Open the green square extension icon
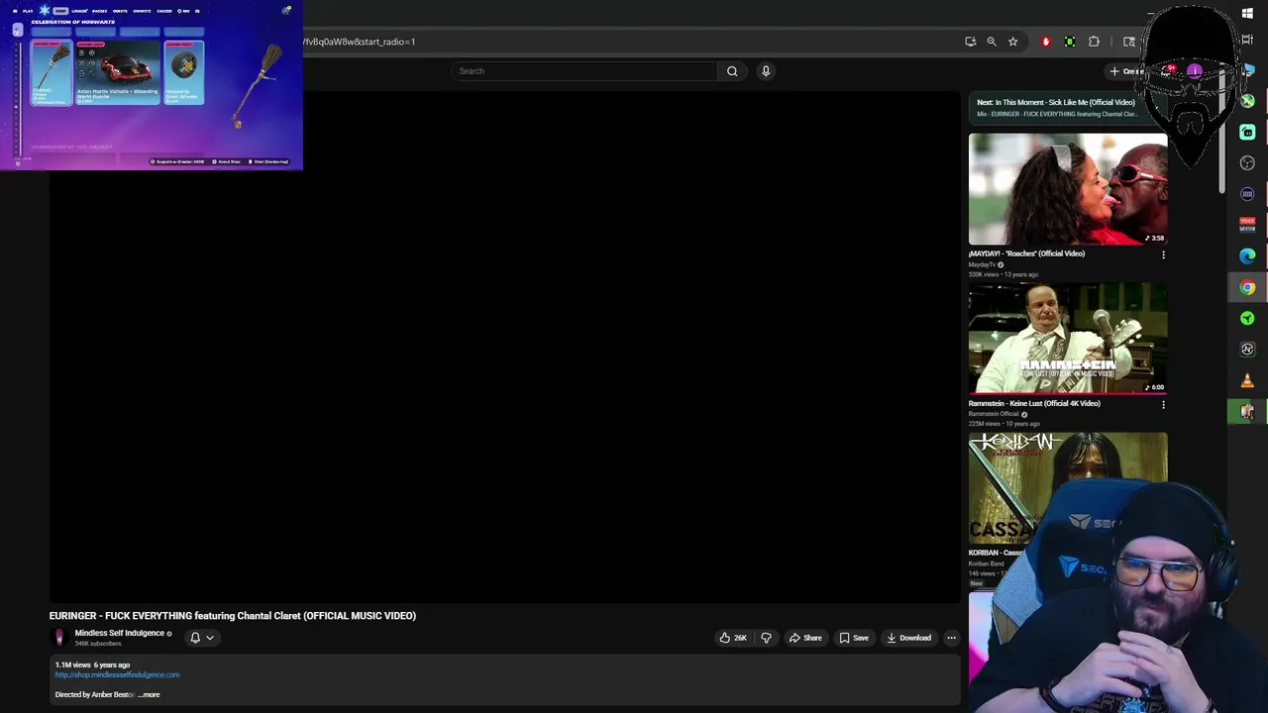 1070,42
